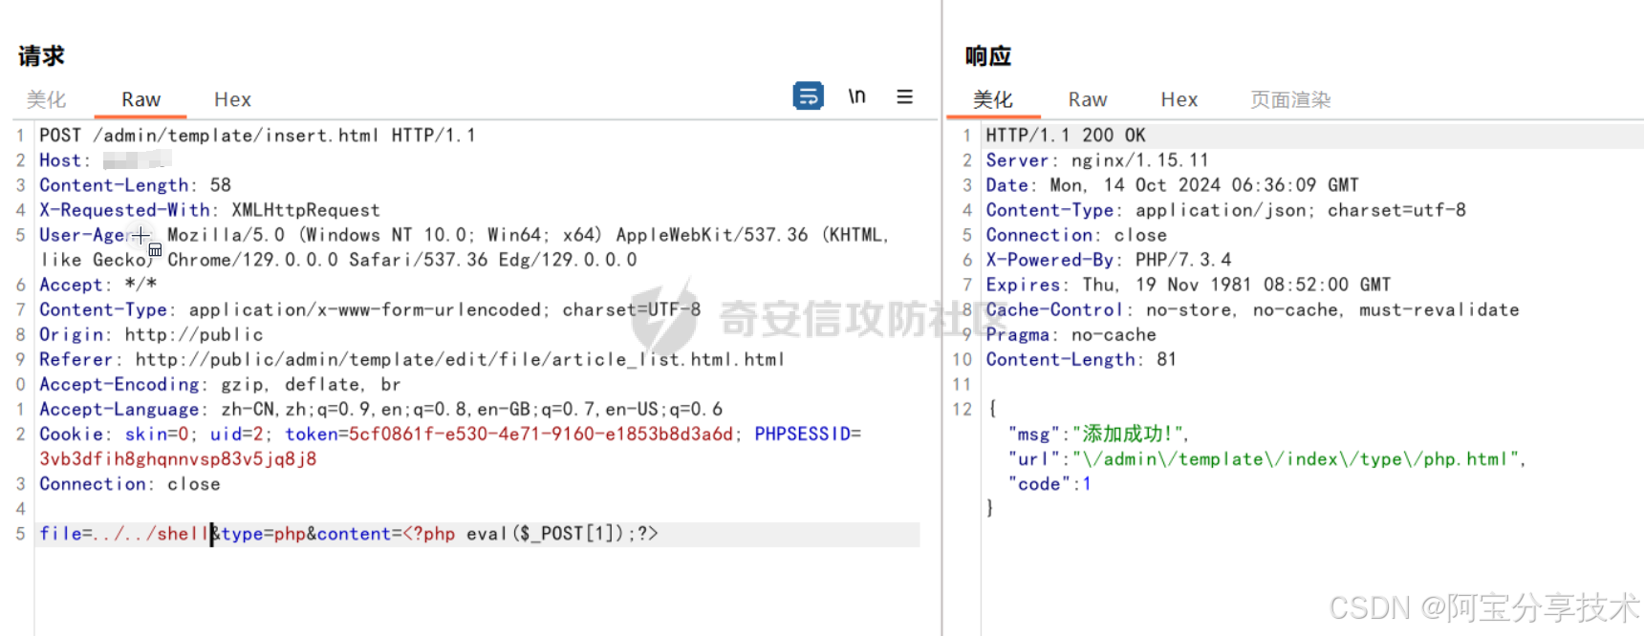Click the response Connection: close header
The image size is (1644, 636).
(1076, 235)
